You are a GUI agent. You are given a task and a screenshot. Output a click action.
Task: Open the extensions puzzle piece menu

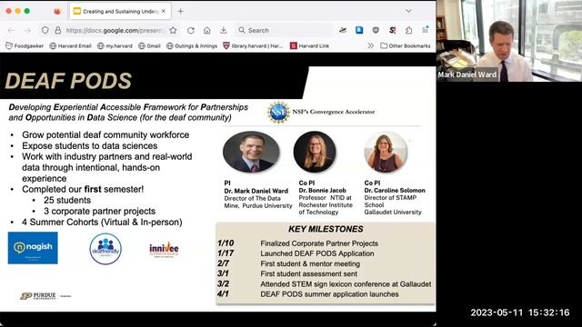tap(408, 30)
